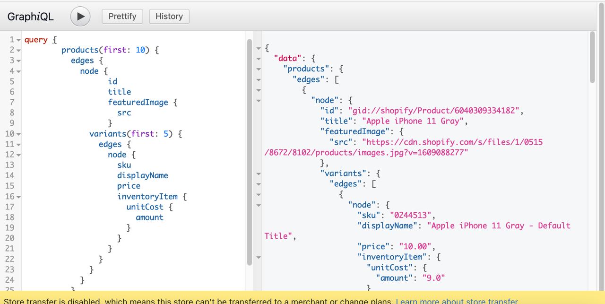Click "price" field on line 15
Viewport: 605px width, 304px height.
click(x=129, y=186)
